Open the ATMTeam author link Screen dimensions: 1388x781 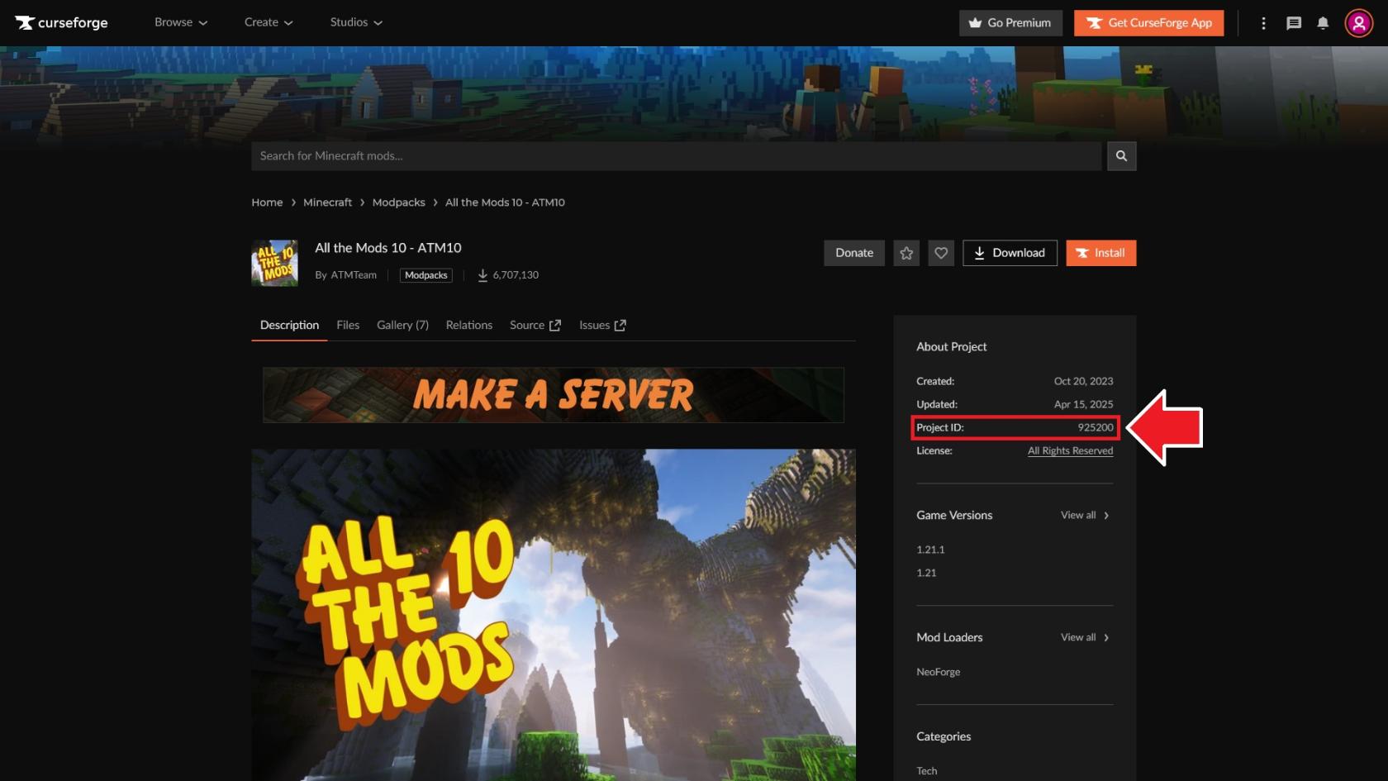point(354,275)
